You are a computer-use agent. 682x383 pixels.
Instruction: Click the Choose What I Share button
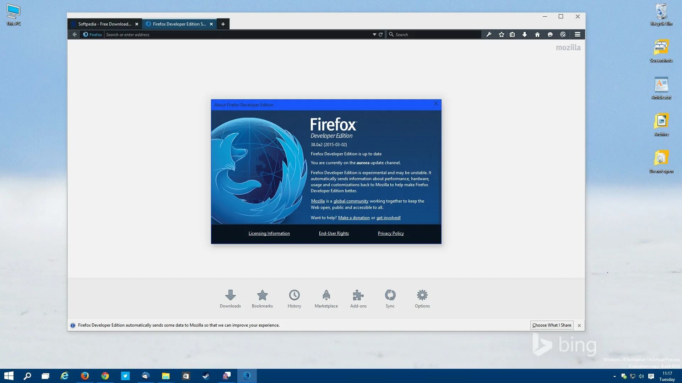pos(552,325)
